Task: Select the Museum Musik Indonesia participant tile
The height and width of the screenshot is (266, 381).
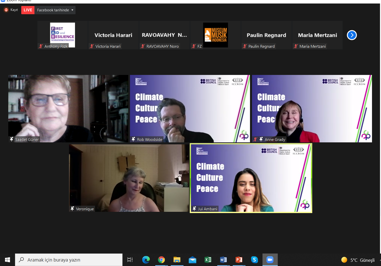Action: tap(215, 35)
